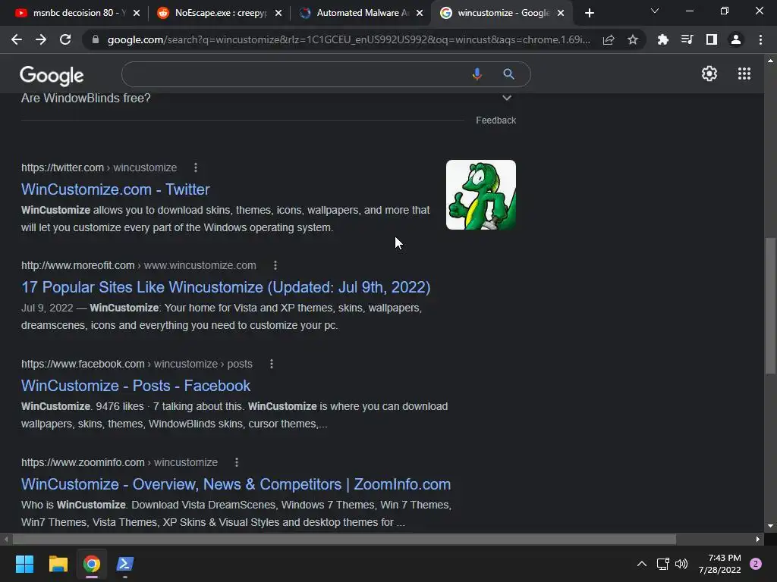Viewport: 777px width, 582px height.
Task: Show hidden system tray icons
Action: point(642,564)
